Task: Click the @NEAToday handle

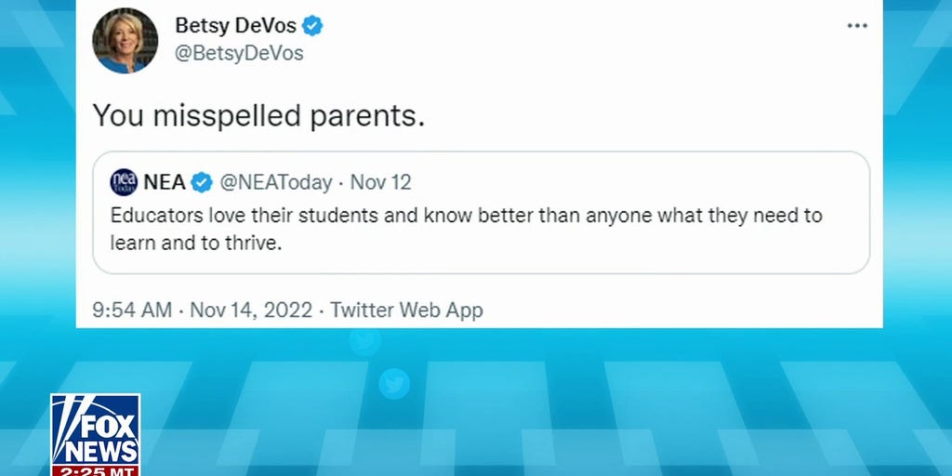Action: coord(276,181)
